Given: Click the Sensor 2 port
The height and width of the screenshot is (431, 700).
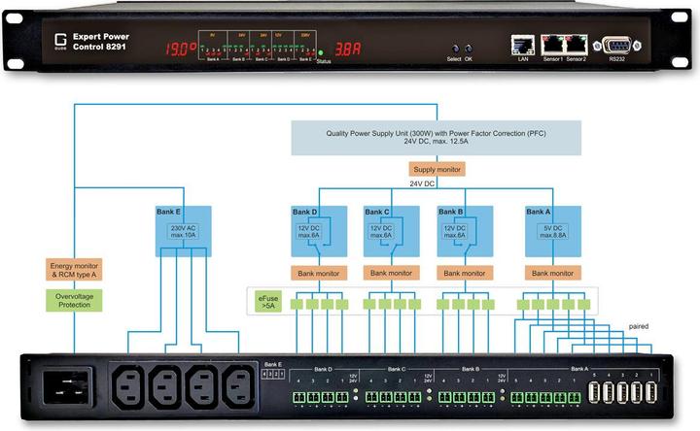Looking at the screenshot, I should [577, 45].
